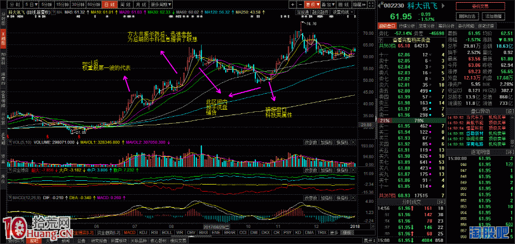This screenshot has width=515, height=244.
Task: Open the 叠加 overlay dropdown
Action: pos(327,5)
